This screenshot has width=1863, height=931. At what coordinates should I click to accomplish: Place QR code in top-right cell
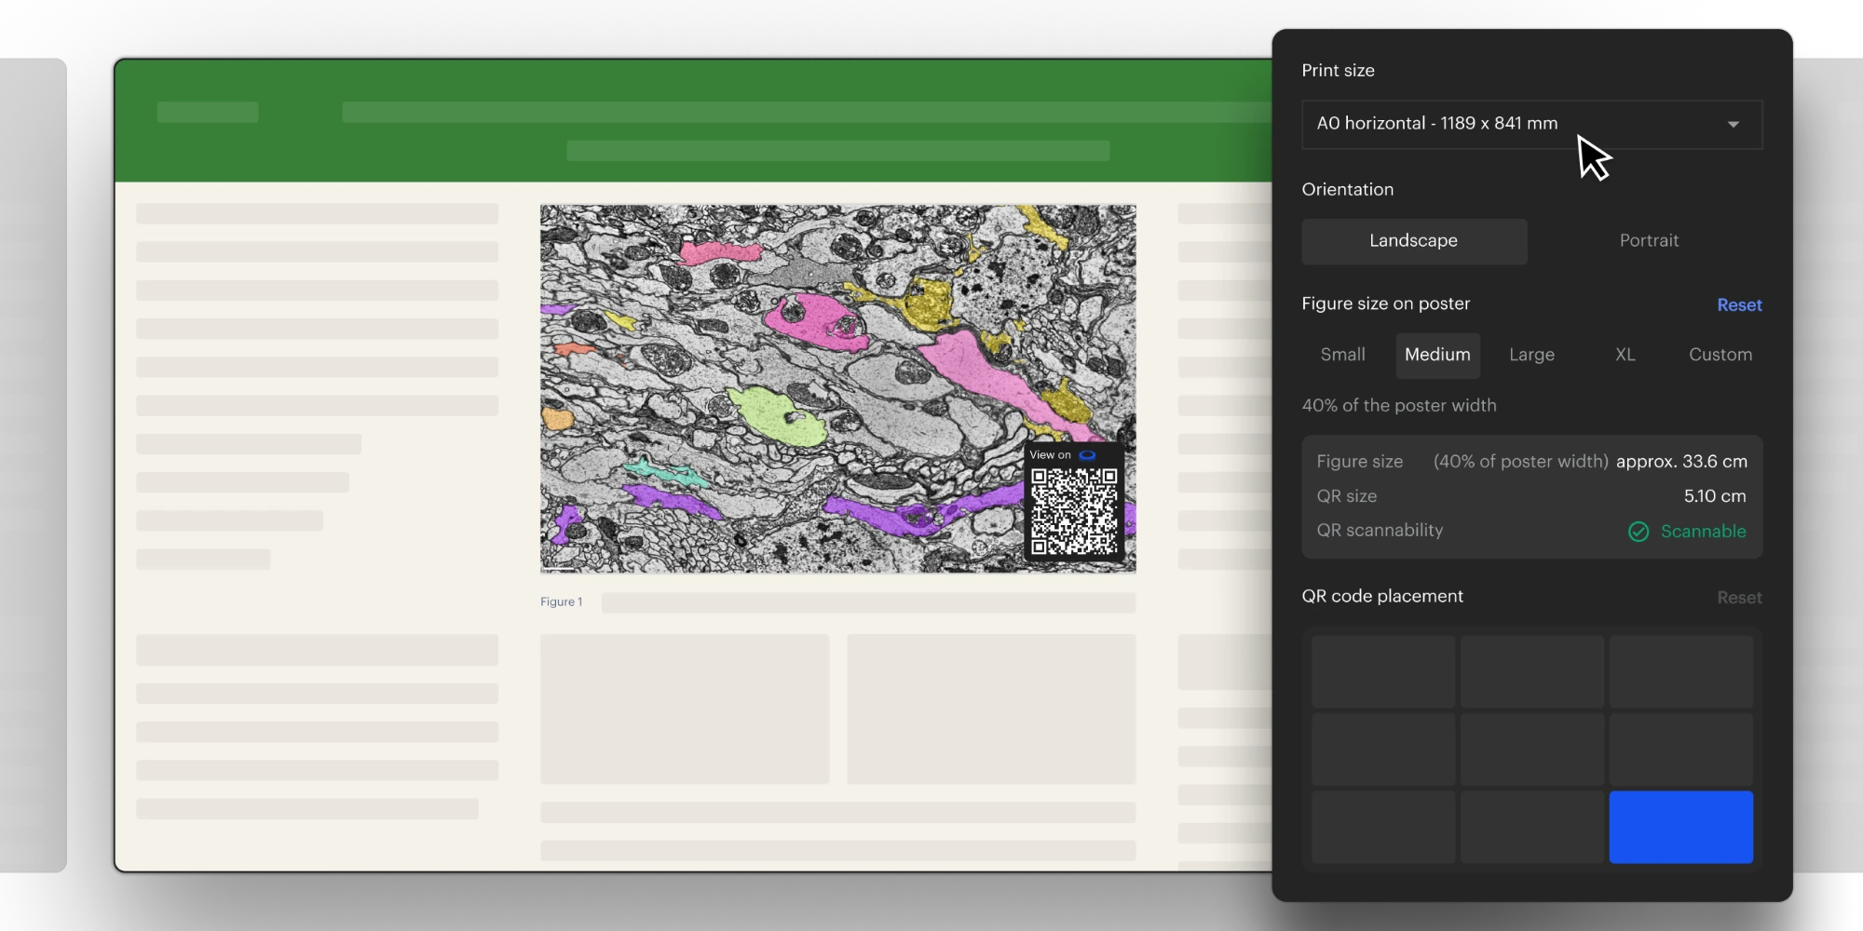[1681, 671]
